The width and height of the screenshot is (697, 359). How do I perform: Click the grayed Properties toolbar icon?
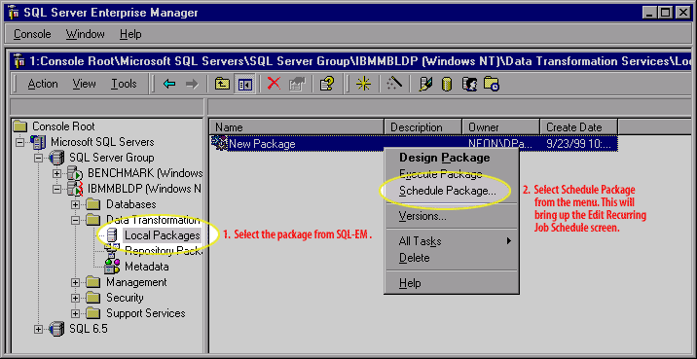point(297,84)
